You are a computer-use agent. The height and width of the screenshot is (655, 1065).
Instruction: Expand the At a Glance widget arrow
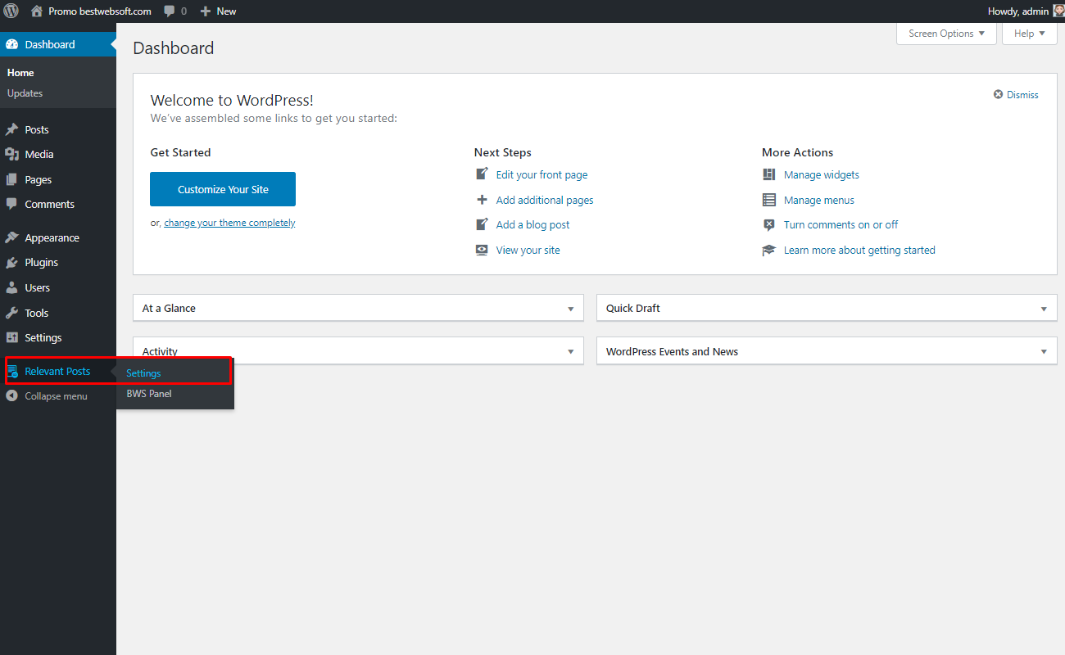click(x=571, y=309)
